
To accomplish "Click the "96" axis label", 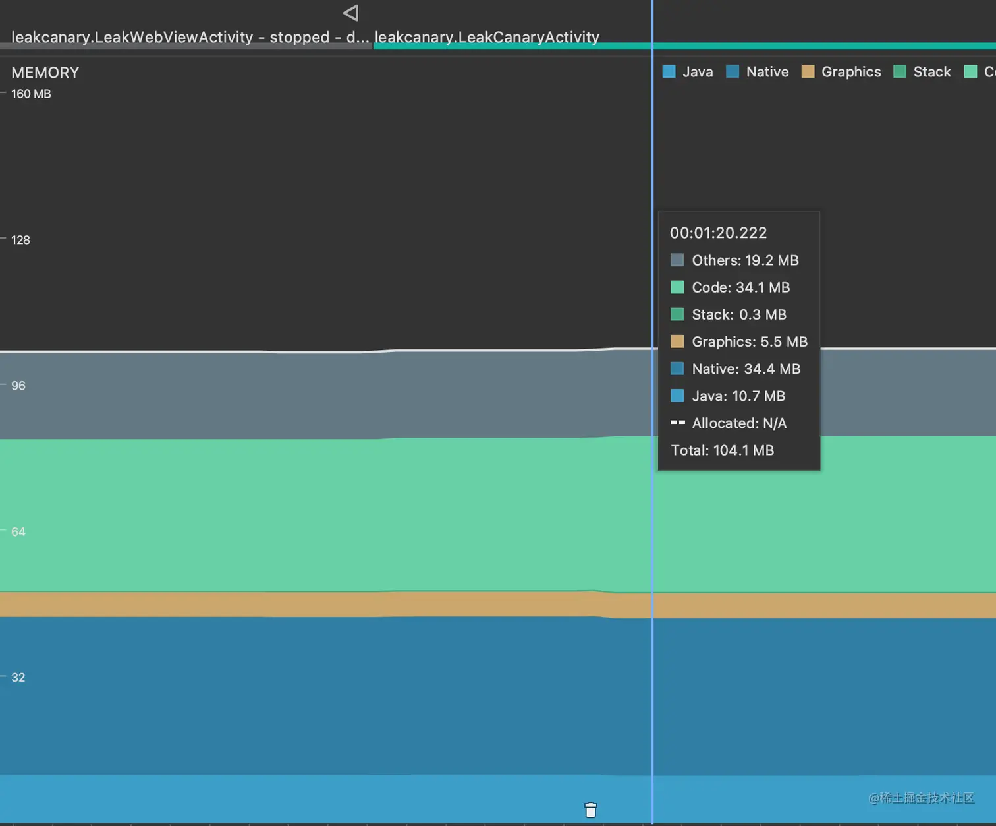I will click(18, 386).
